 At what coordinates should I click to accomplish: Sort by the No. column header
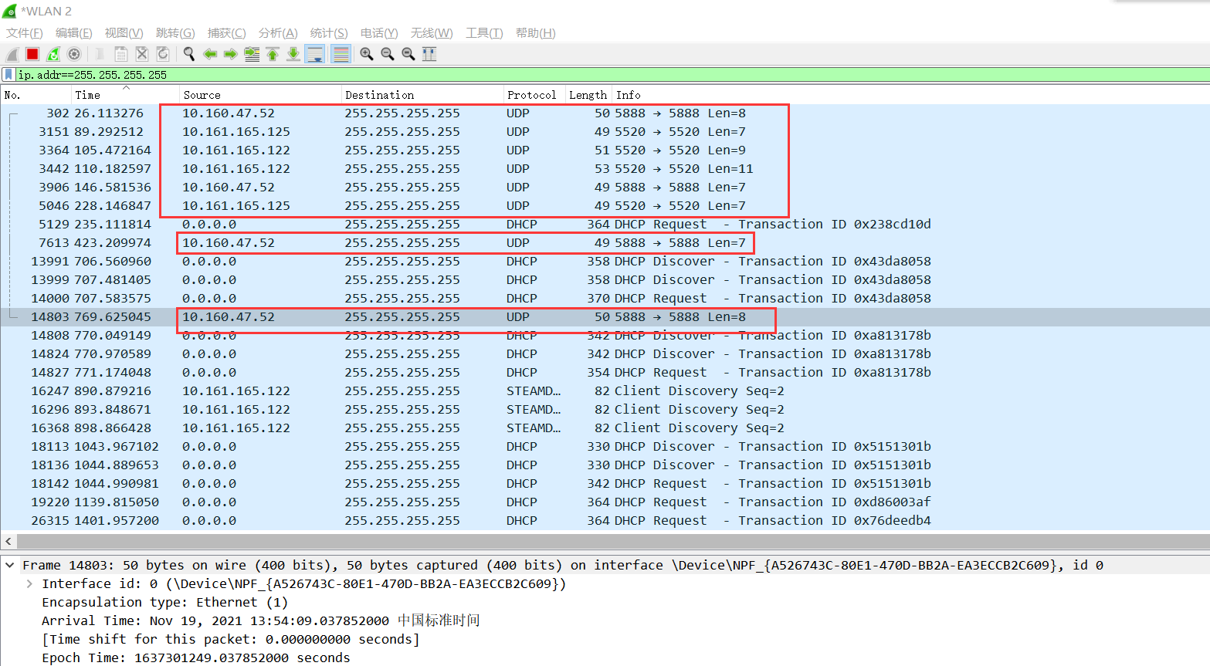(x=36, y=95)
